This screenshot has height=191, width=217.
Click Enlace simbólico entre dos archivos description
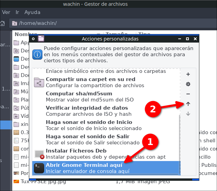coord(106,71)
